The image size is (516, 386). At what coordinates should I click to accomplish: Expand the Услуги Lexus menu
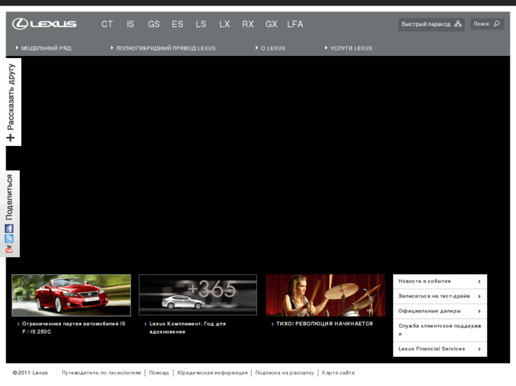point(348,48)
